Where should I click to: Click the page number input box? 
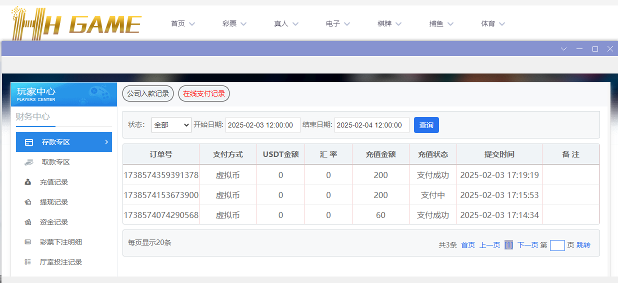point(557,245)
